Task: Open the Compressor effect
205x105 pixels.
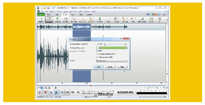Action: coord(57,20)
